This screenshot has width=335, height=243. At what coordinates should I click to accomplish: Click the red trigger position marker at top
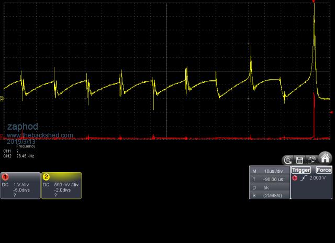pyautogui.click(x=314, y=2)
